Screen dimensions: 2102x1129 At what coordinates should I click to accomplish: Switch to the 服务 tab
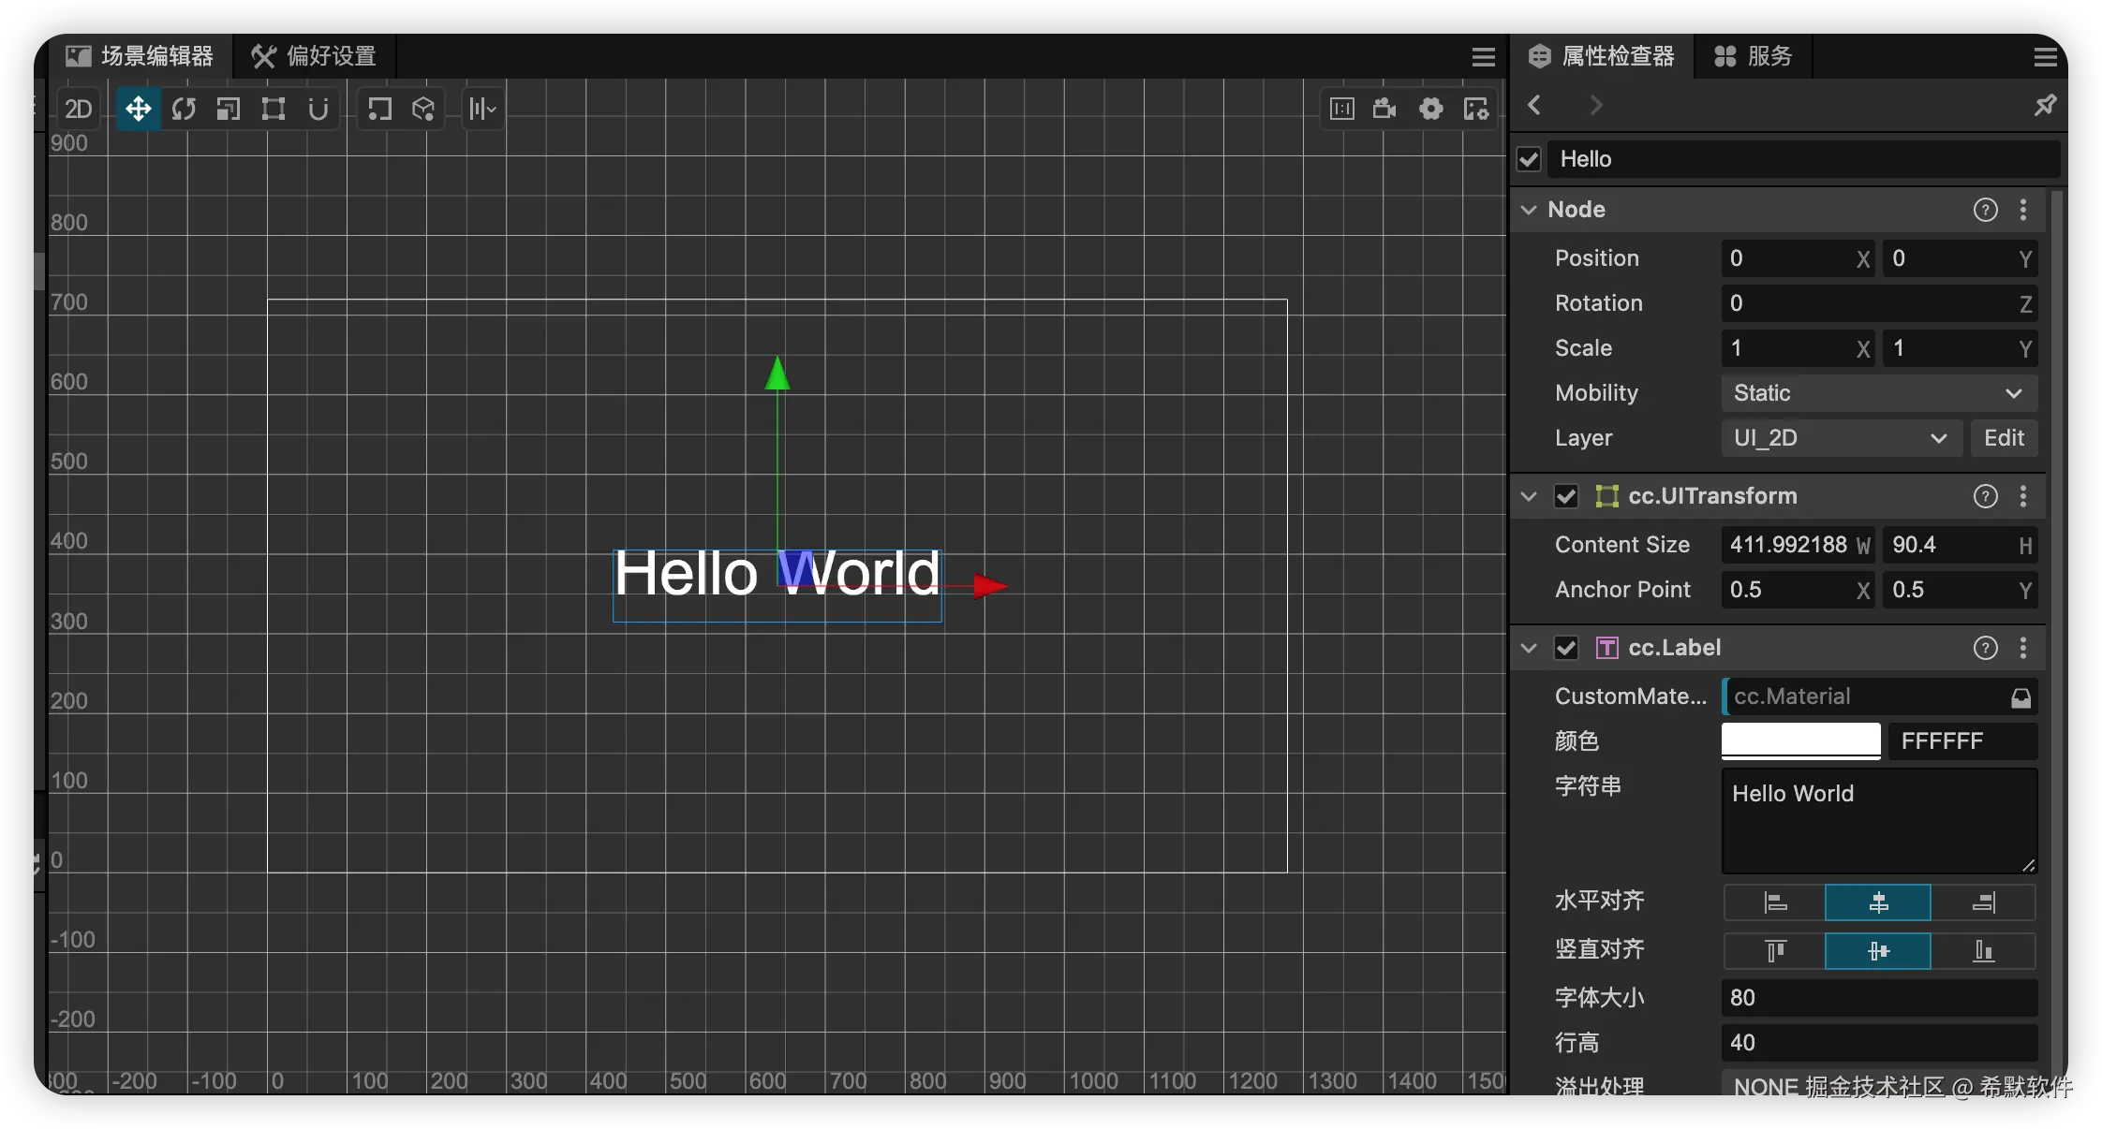click(x=1754, y=56)
